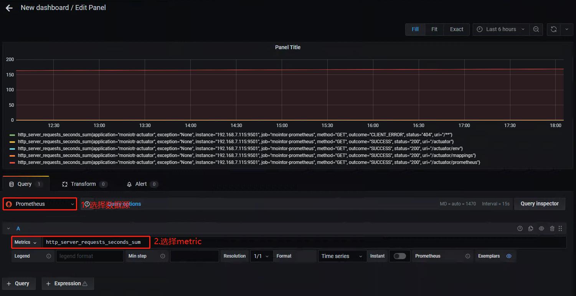The image size is (576, 296).
Task: Click the data source help icon
Action: (x=87, y=204)
